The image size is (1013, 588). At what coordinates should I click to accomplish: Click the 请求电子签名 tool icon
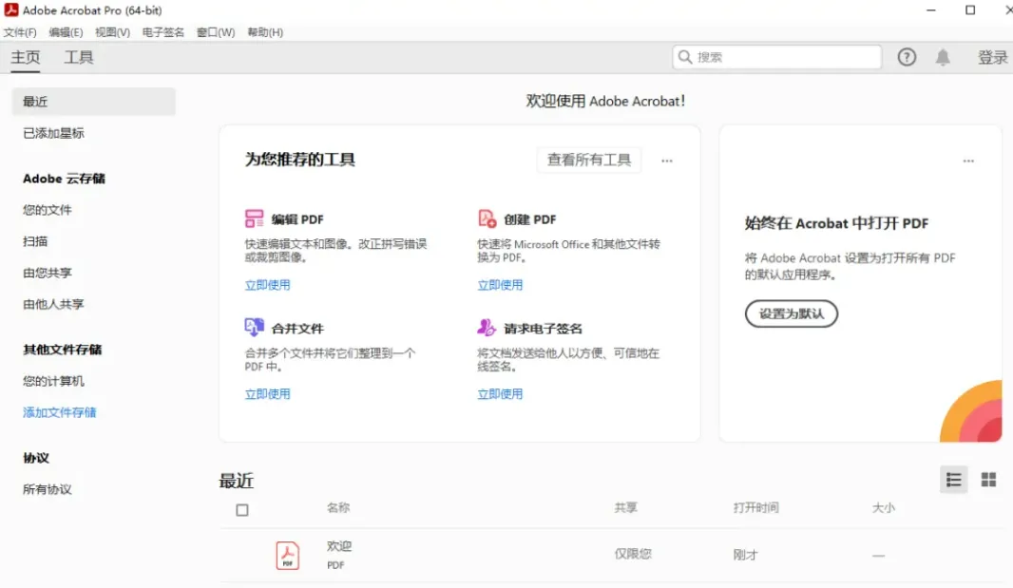pyautogui.click(x=487, y=327)
